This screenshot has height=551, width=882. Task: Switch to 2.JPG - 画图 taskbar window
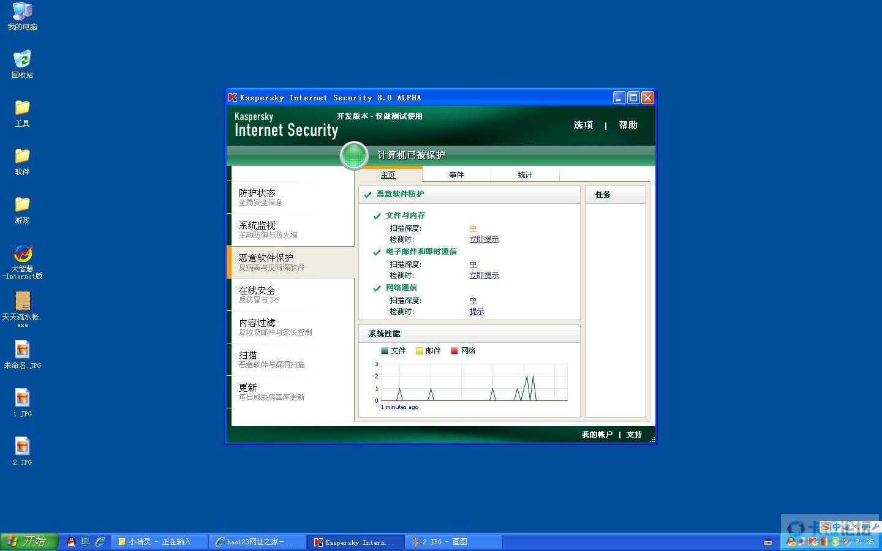(453, 542)
